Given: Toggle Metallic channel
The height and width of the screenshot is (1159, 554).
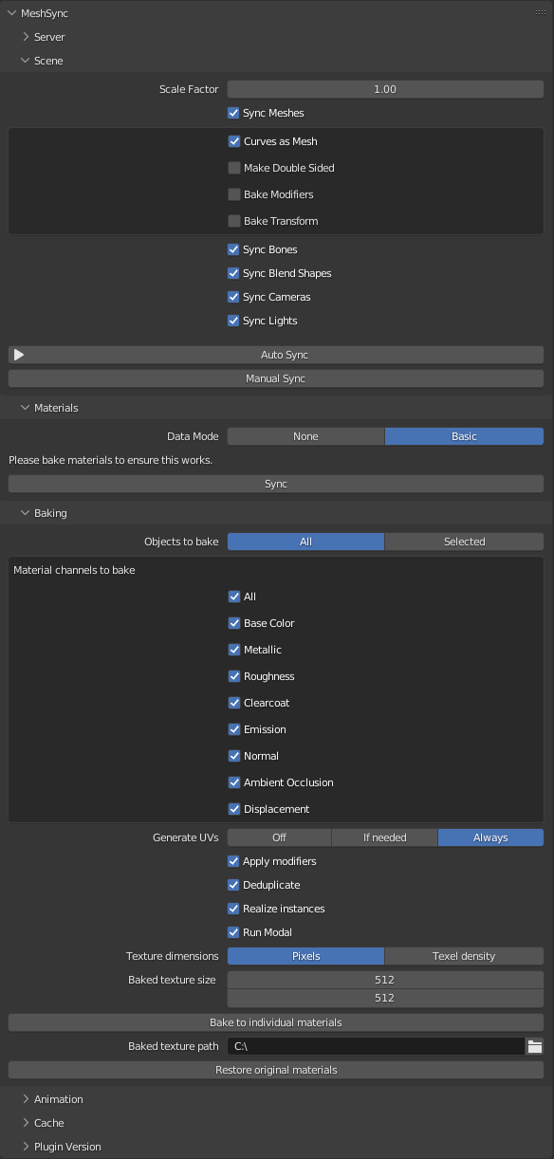Looking at the screenshot, I should point(234,650).
